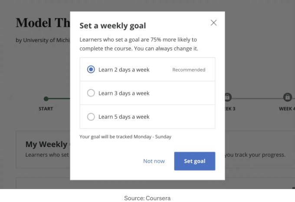Click the Recommended tag
This screenshot has height=202, width=295.
click(189, 70)
